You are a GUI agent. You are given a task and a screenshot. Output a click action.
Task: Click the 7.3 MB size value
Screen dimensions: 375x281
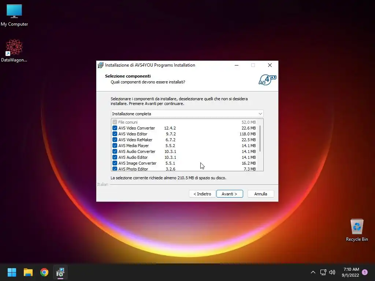(250, 169)
